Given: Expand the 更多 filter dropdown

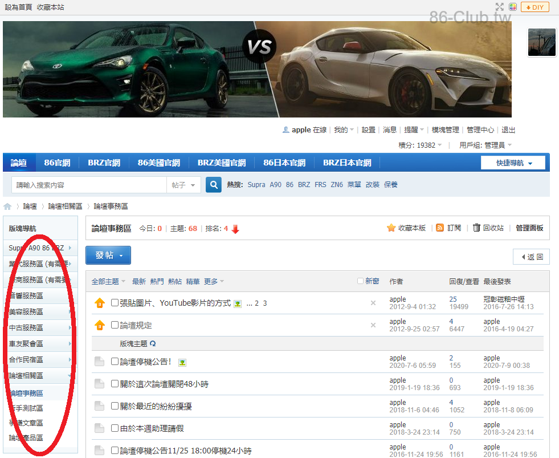Looking at the screenshot, I should 214,281.
